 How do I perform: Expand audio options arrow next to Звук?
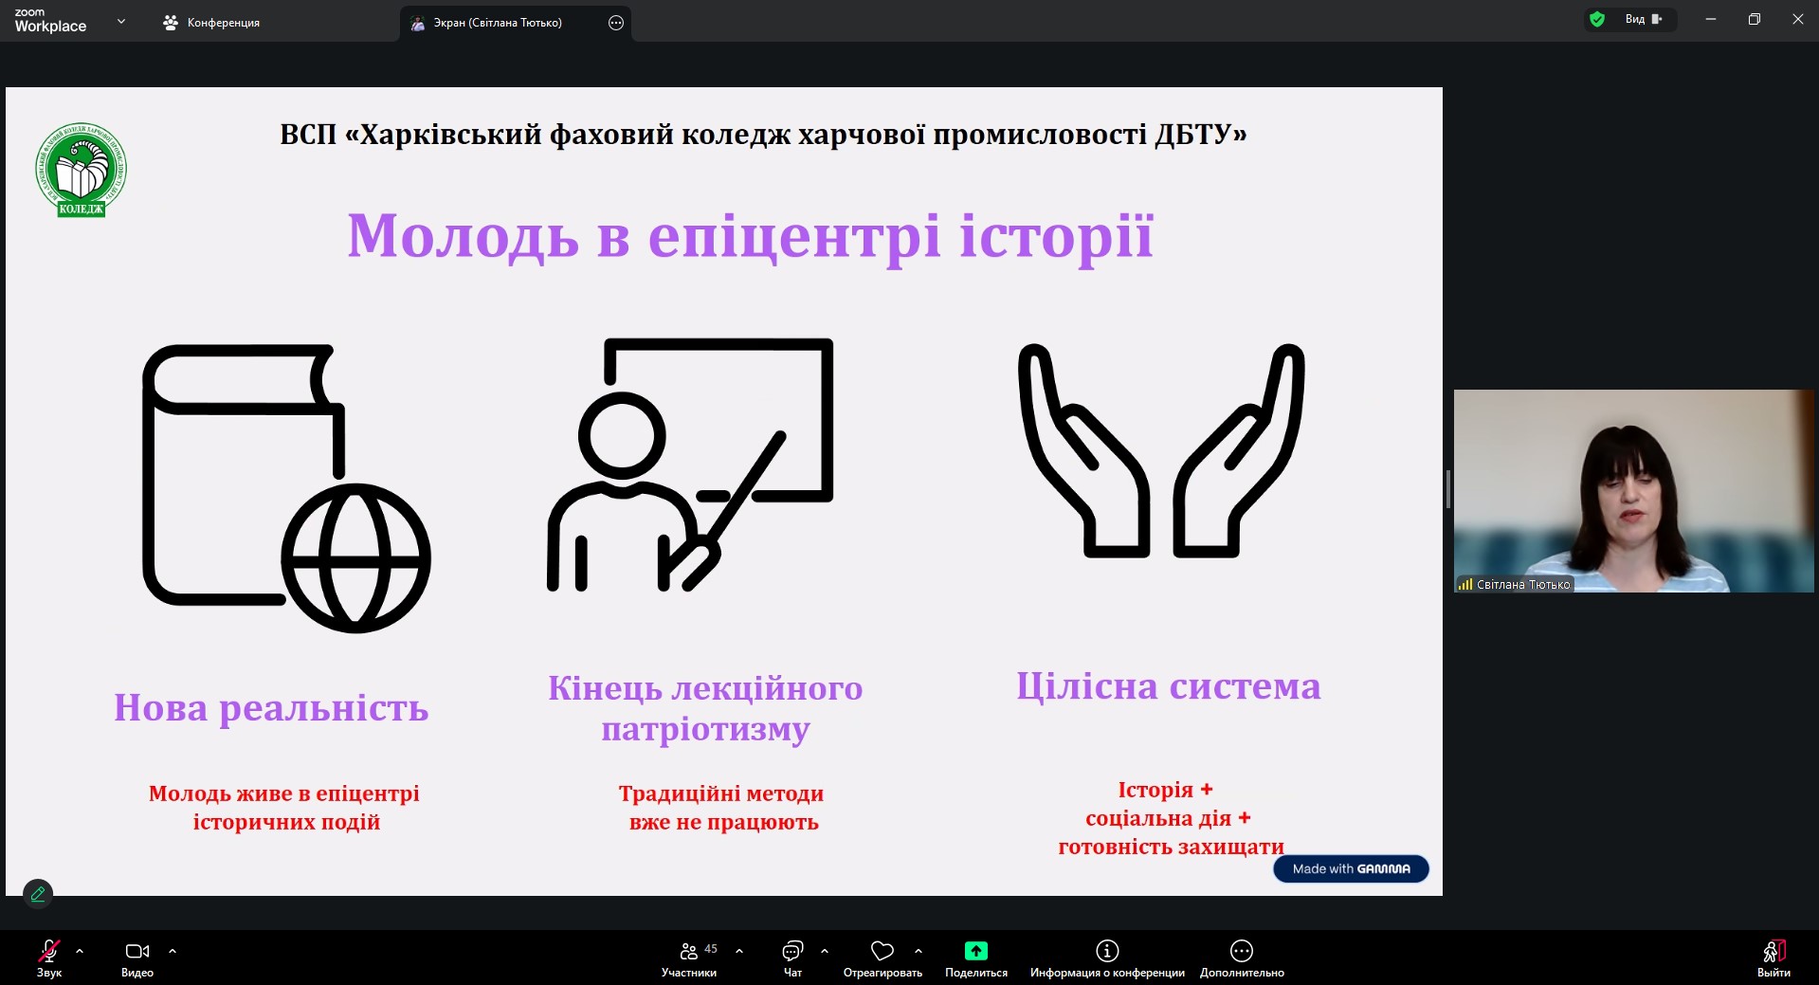pyautogui.click(x=80, y=950)
